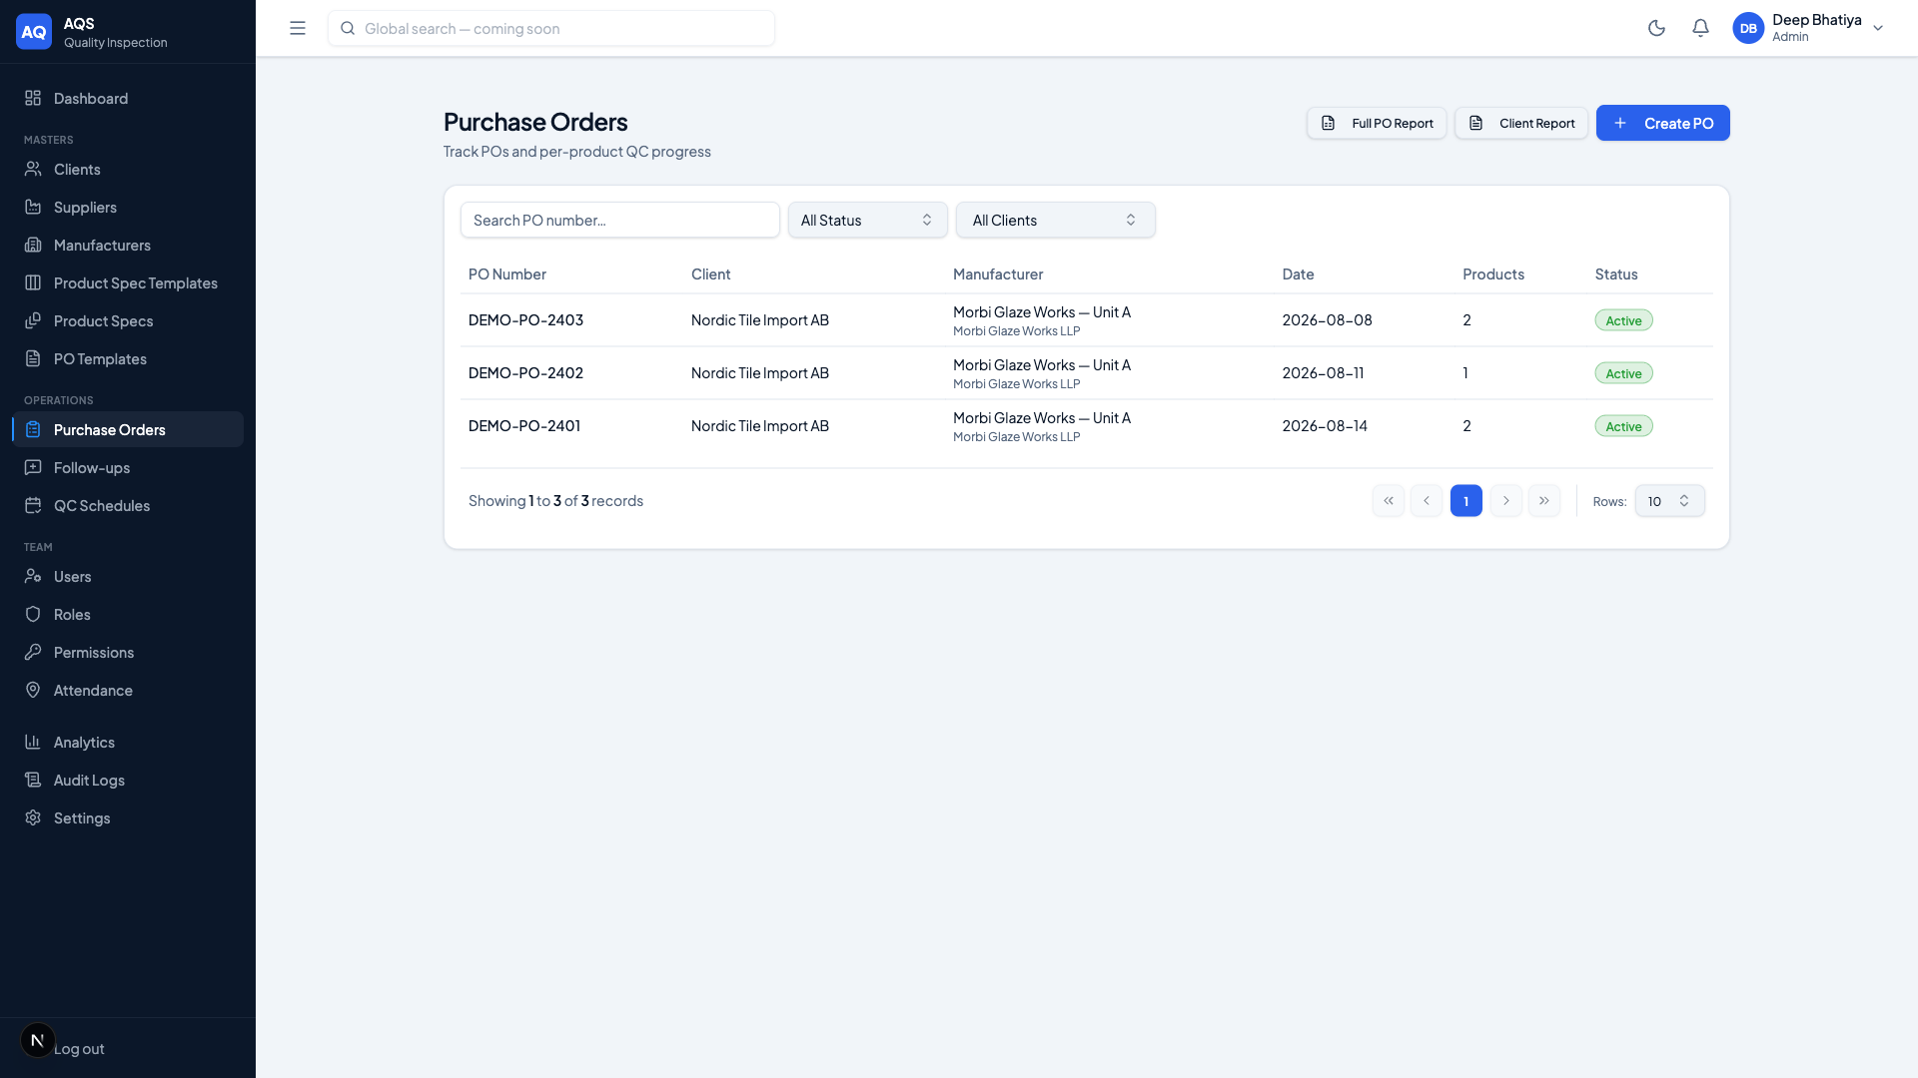Open the Dashboard menu item
Image resolution: width=1918 pixels, height=1078 pixels.
pos(128,98)
